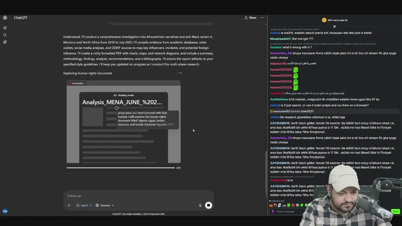Click 'what's wrong with it ?' message
Image resolution: width=402 pixels, height=226 pixels.
click(297, 47)
